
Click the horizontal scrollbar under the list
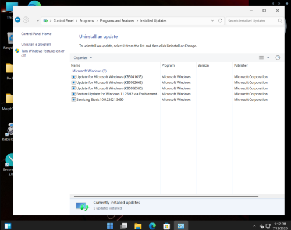pos(166,196)
